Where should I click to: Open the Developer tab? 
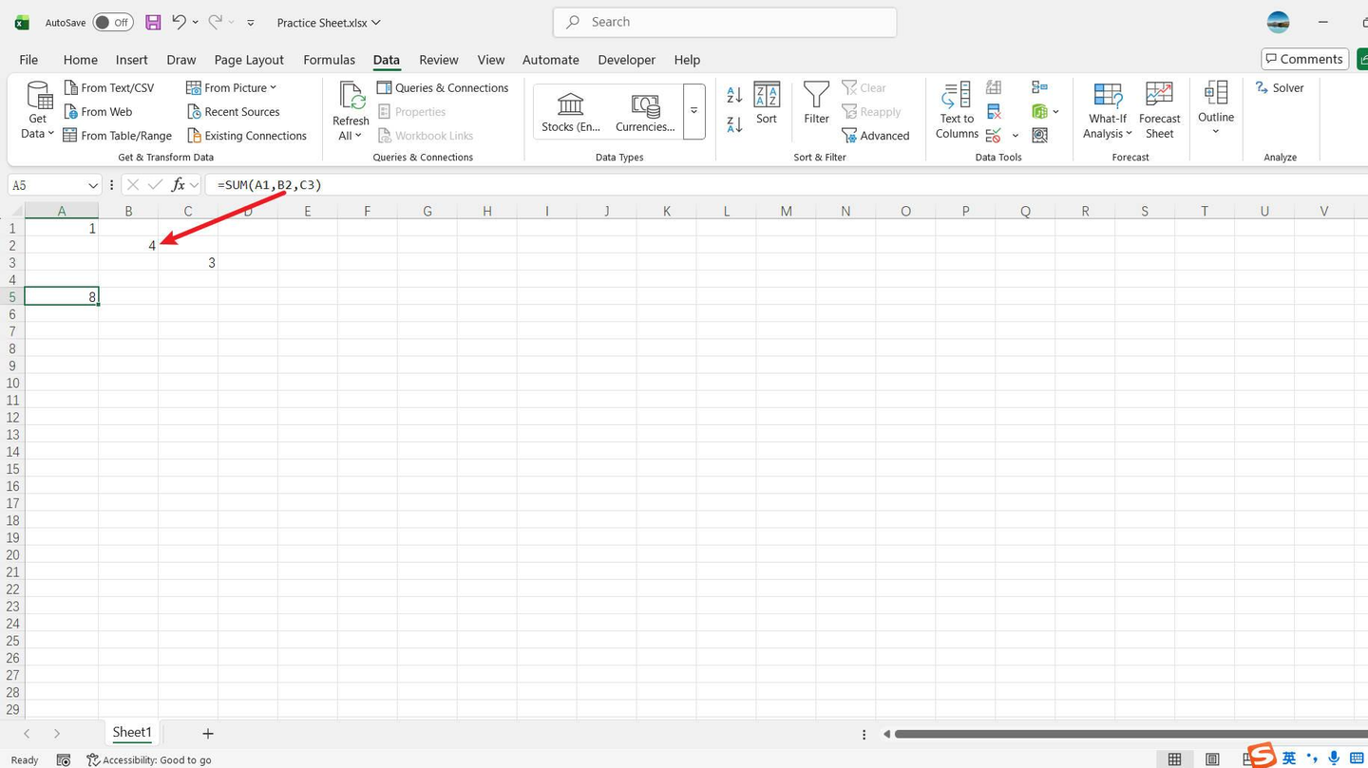(626, 59)
